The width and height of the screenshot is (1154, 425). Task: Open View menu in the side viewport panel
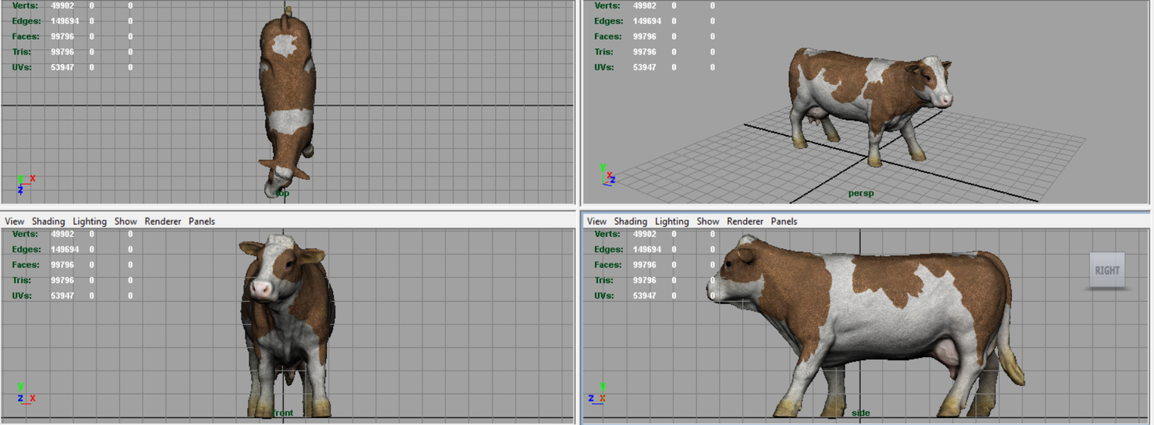pos(596,221)
